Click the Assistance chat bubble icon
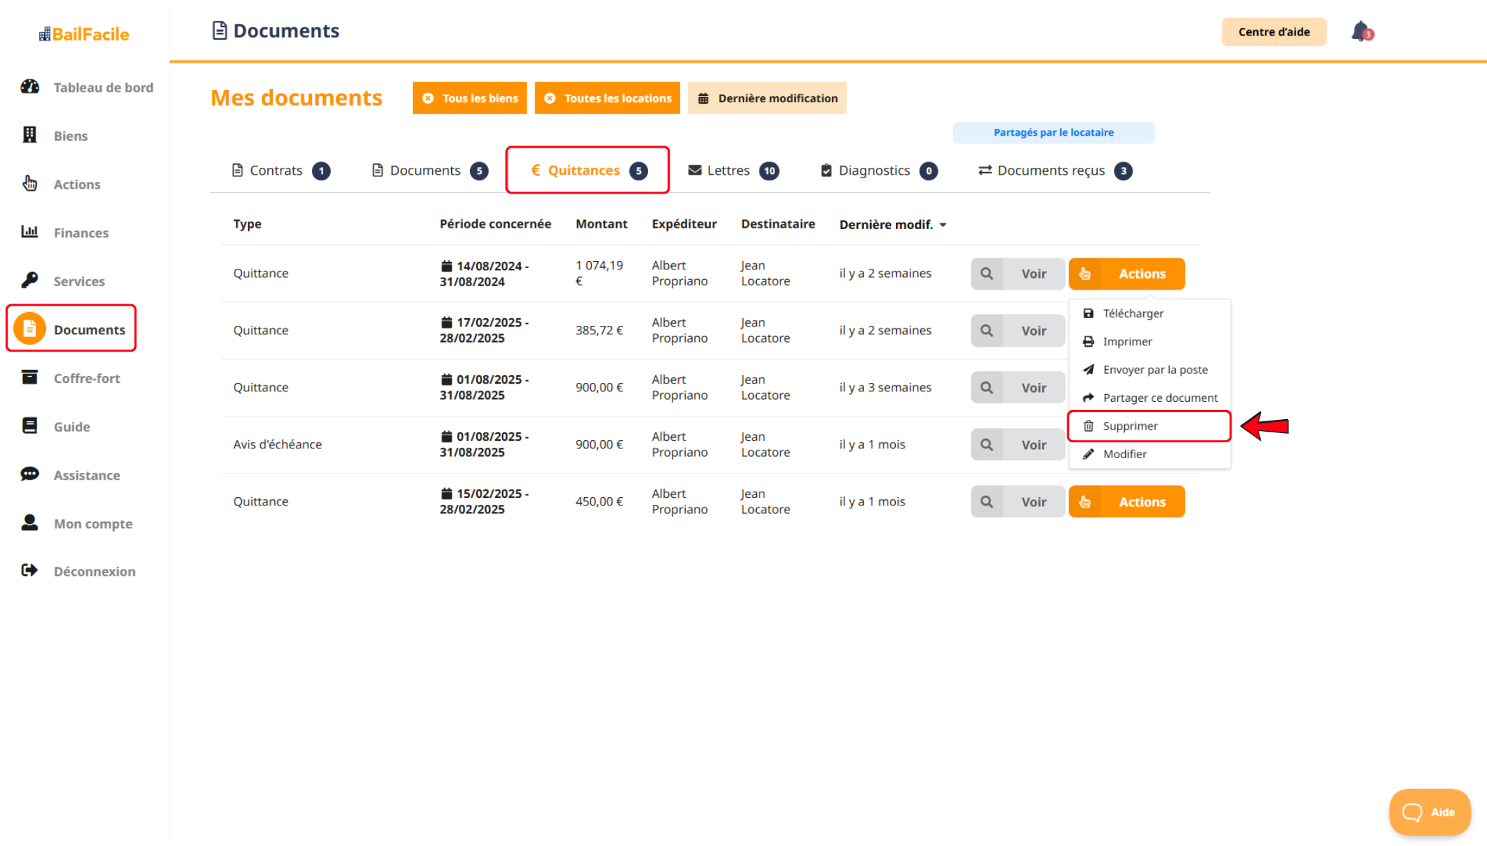The width and height of the screenshot is (1487, 846). point(30,475)
